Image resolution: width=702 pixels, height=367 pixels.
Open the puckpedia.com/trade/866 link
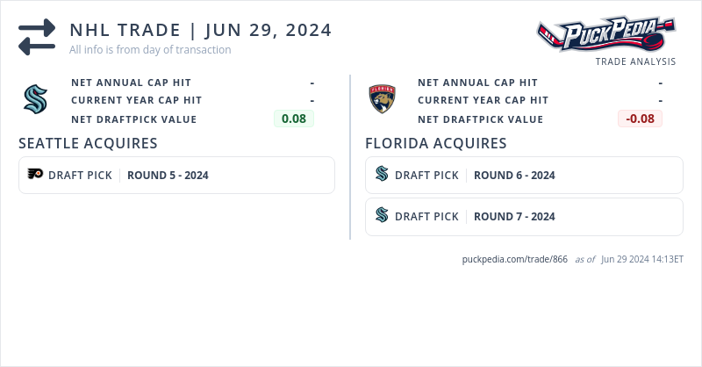[514, 260]
